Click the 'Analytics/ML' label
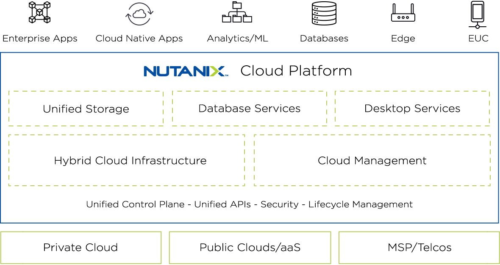This screenshot has height=265, width=500. (238, 39)
